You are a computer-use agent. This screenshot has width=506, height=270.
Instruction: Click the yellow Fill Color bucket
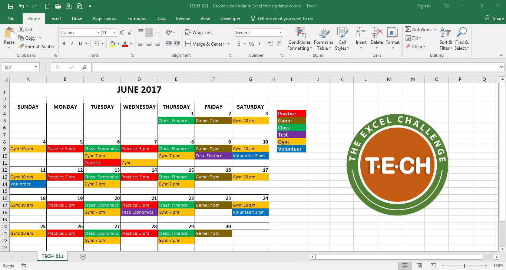(x=113, y=44)
